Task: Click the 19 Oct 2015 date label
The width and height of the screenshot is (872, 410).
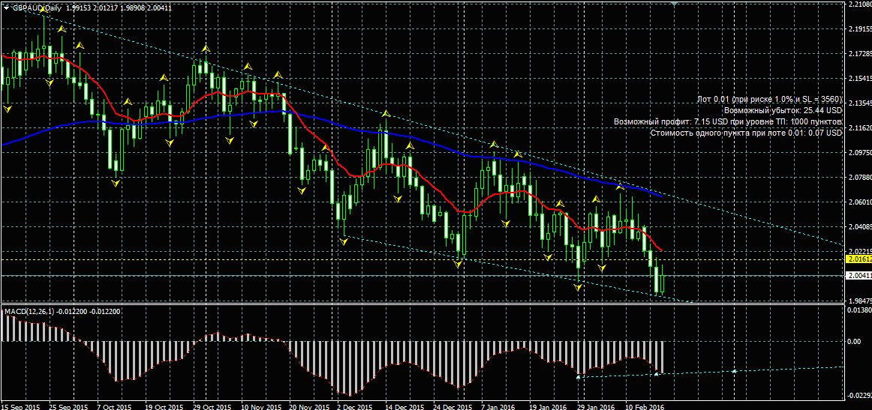Action: pyautogui.click(x=165, y=407)
